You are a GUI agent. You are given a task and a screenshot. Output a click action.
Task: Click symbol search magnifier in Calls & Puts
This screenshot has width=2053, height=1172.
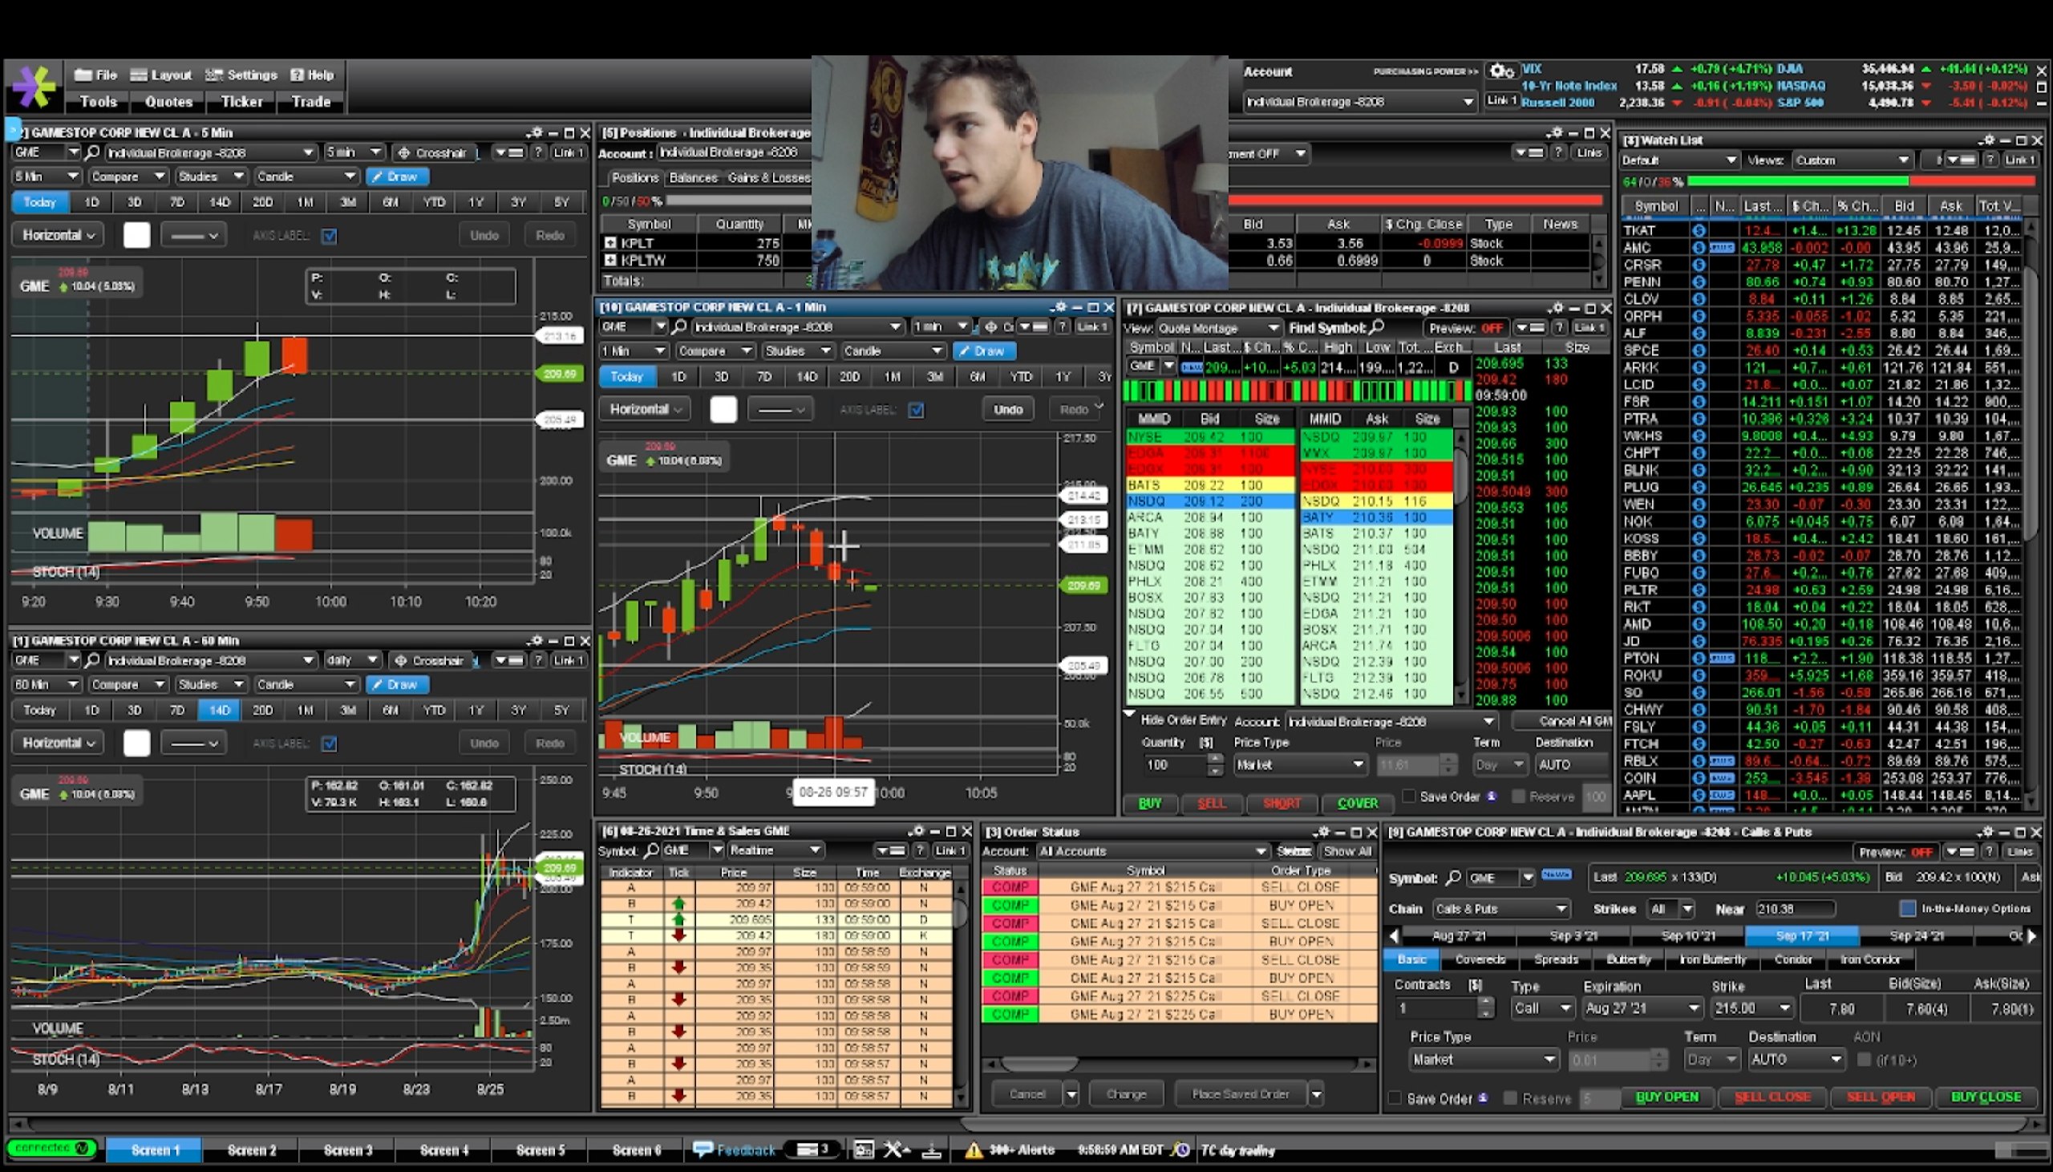pyautogui.click(x=1453, y=878)
